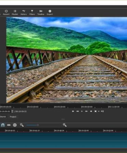The height and width of the screenshot is (153, 127).
Task: Click the railway video preview
Action: 67,60
